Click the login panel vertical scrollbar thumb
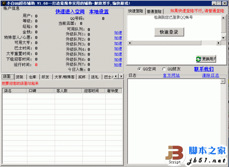 (x=223, y=26)
